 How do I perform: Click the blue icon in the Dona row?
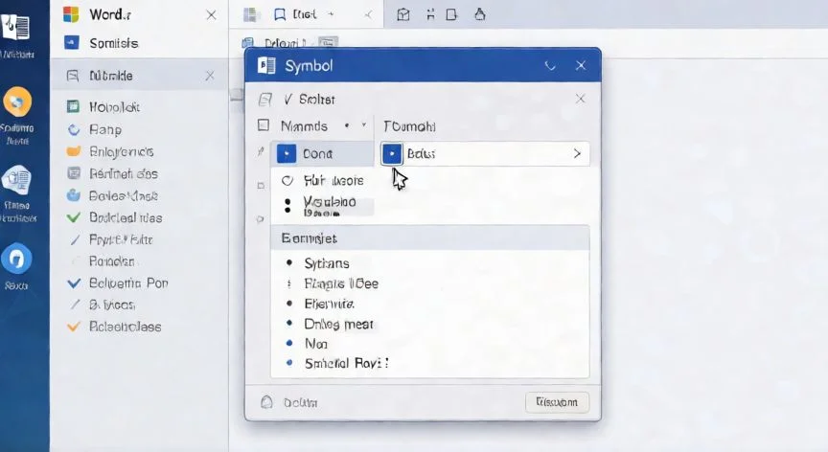point(287,154)
